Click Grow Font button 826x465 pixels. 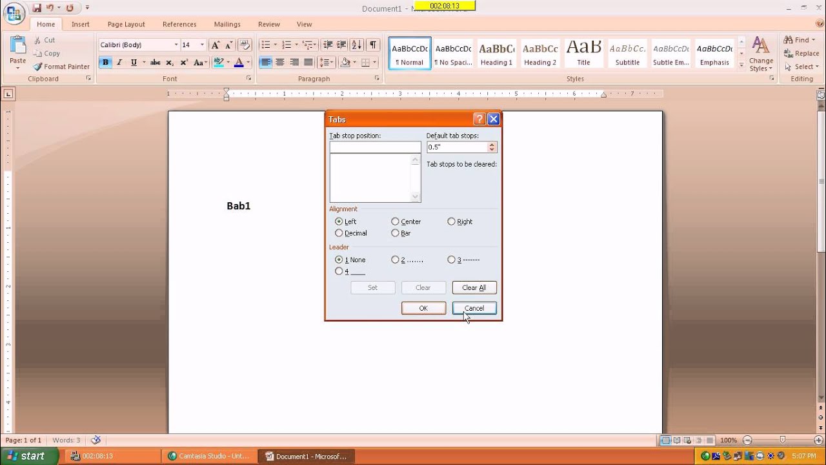[x=216, y=45]
